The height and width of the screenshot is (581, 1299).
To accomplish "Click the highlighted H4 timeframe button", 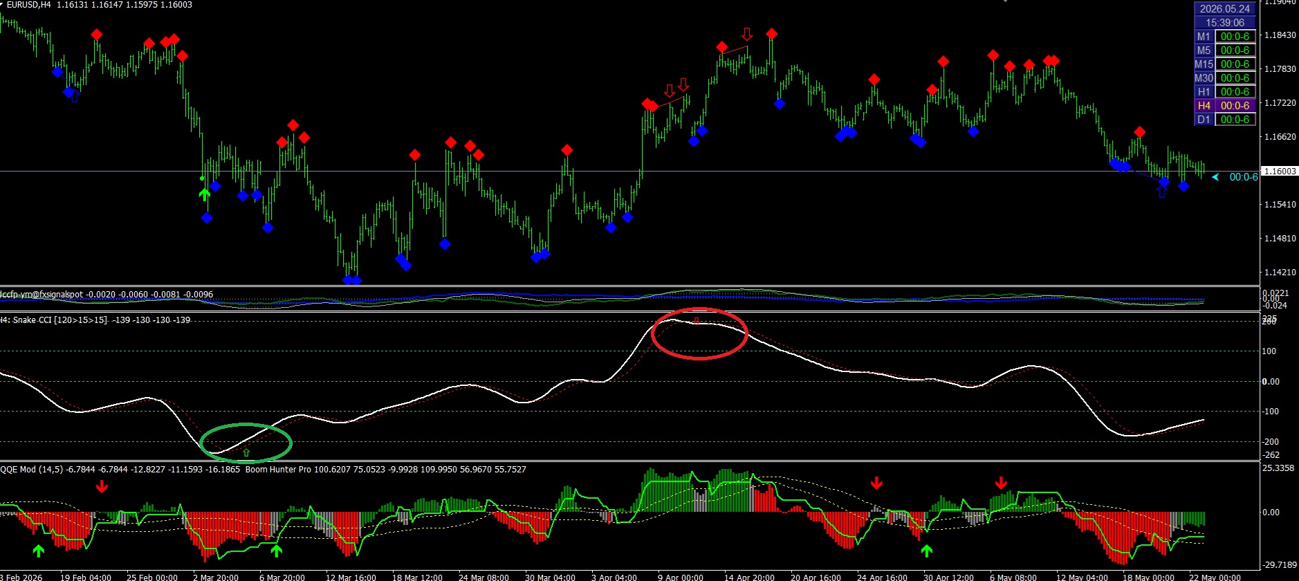I will pyautogui.click(x=1204, y=106).
